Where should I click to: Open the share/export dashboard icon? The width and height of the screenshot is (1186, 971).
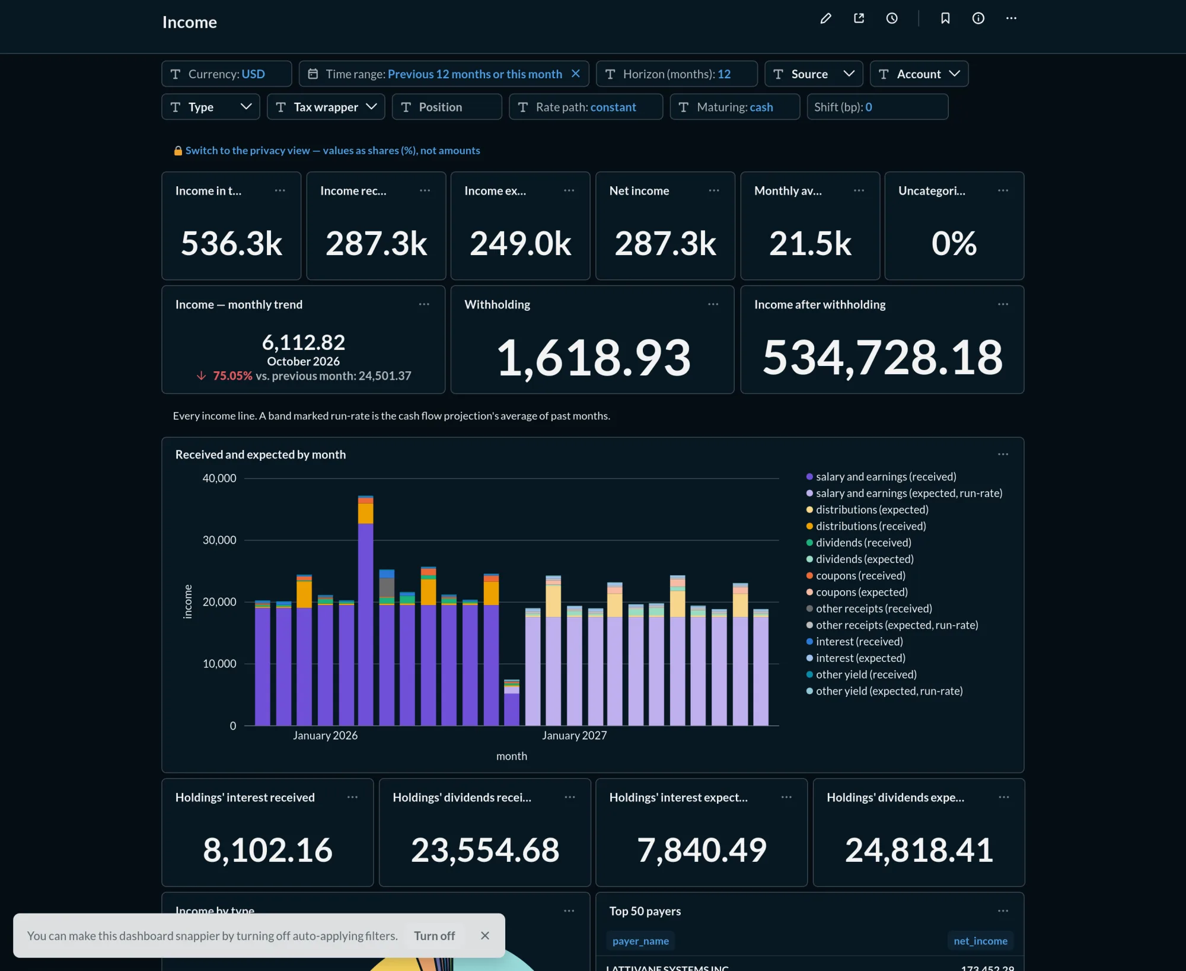coord(859,18)
